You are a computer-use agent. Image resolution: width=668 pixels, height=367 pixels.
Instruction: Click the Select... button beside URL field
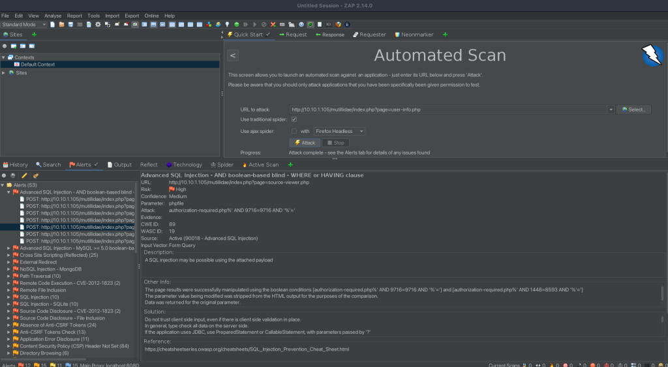(x=635, y=110)
